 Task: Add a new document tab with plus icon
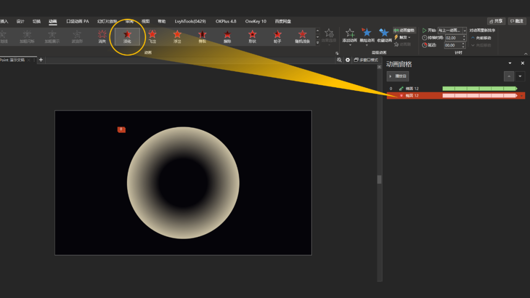coord(41,60)
